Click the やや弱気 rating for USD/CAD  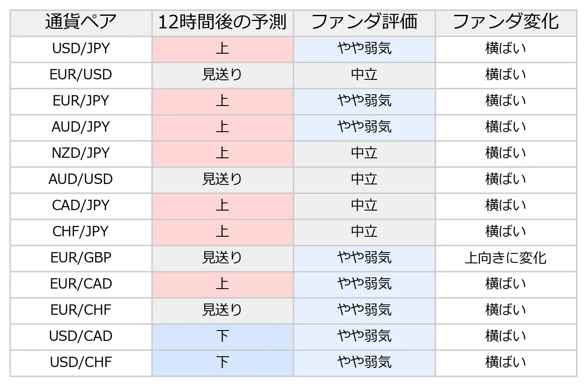(364, 337)
